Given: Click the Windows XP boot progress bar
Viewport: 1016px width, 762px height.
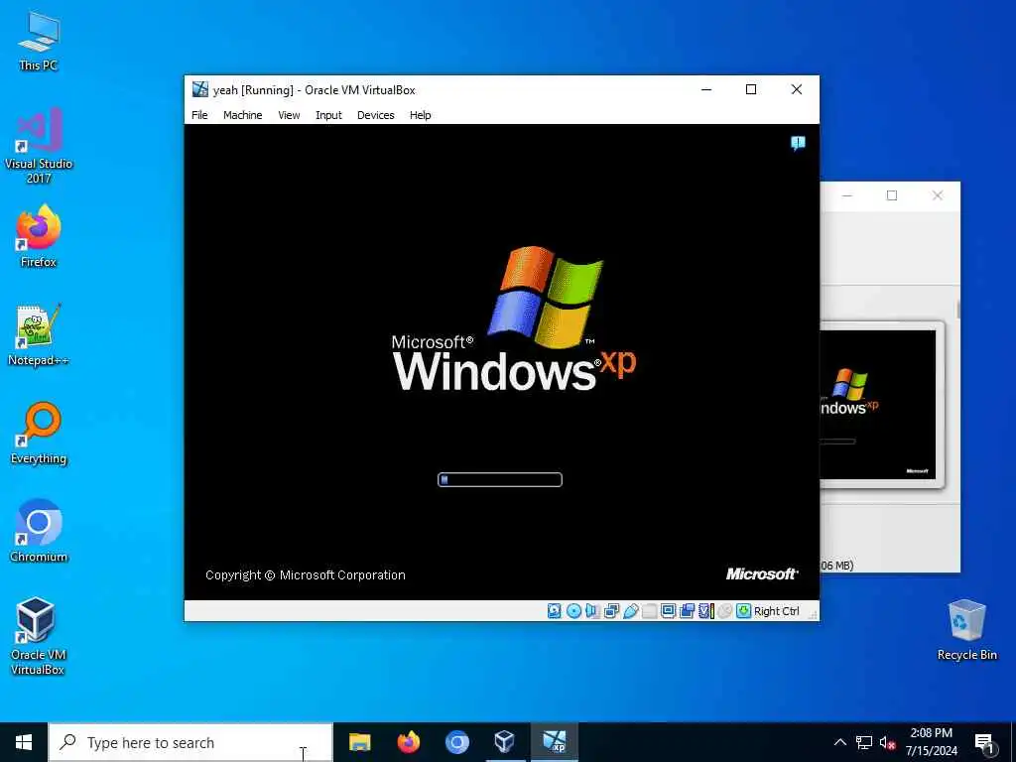Looking at the screenshot, I should (500, 479).
